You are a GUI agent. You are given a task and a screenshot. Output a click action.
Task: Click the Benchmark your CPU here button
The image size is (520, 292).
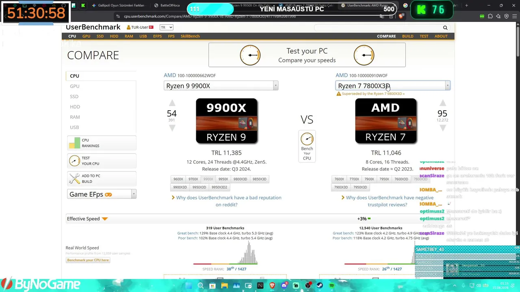point(88,260)
